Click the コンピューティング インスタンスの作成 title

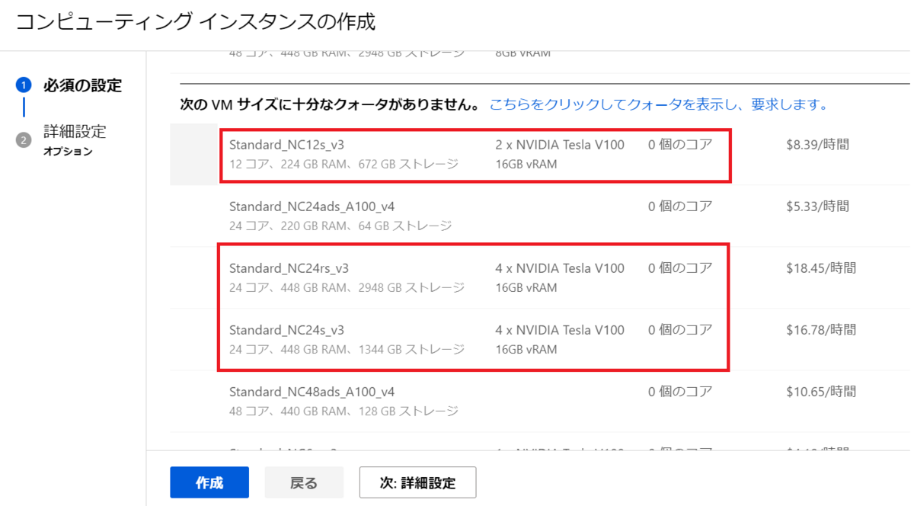[196, 21]
